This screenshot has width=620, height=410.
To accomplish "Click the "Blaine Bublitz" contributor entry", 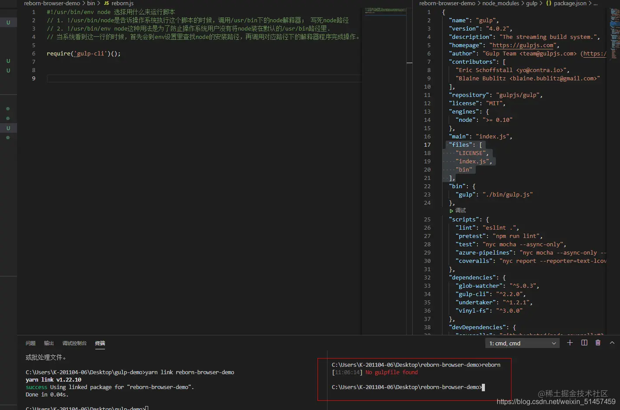I will [528, 78].
